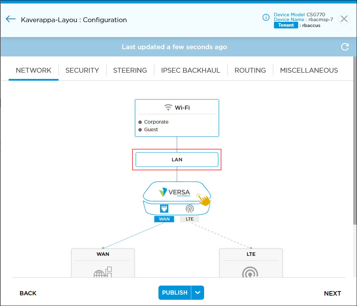Open the Miscellaneous tab
The width and height of the screenshot is (357, 306).
[x=309, y=70]
